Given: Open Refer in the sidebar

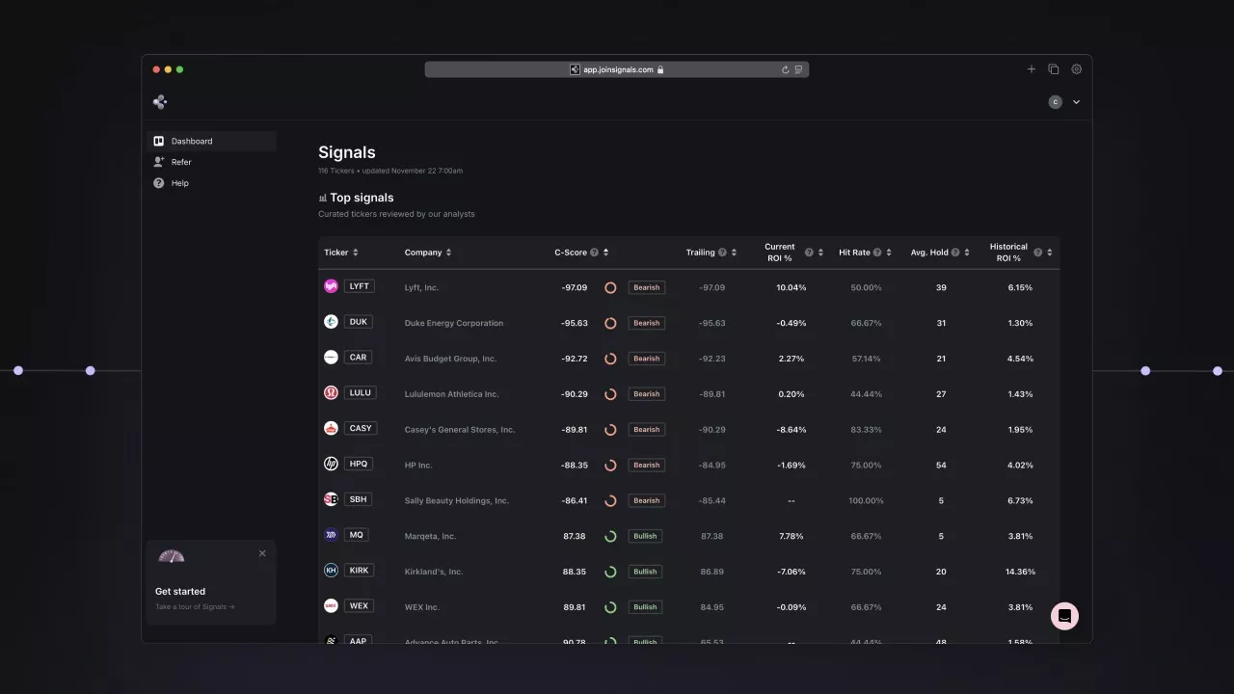Looking at the screenshot, I should 181,162.
